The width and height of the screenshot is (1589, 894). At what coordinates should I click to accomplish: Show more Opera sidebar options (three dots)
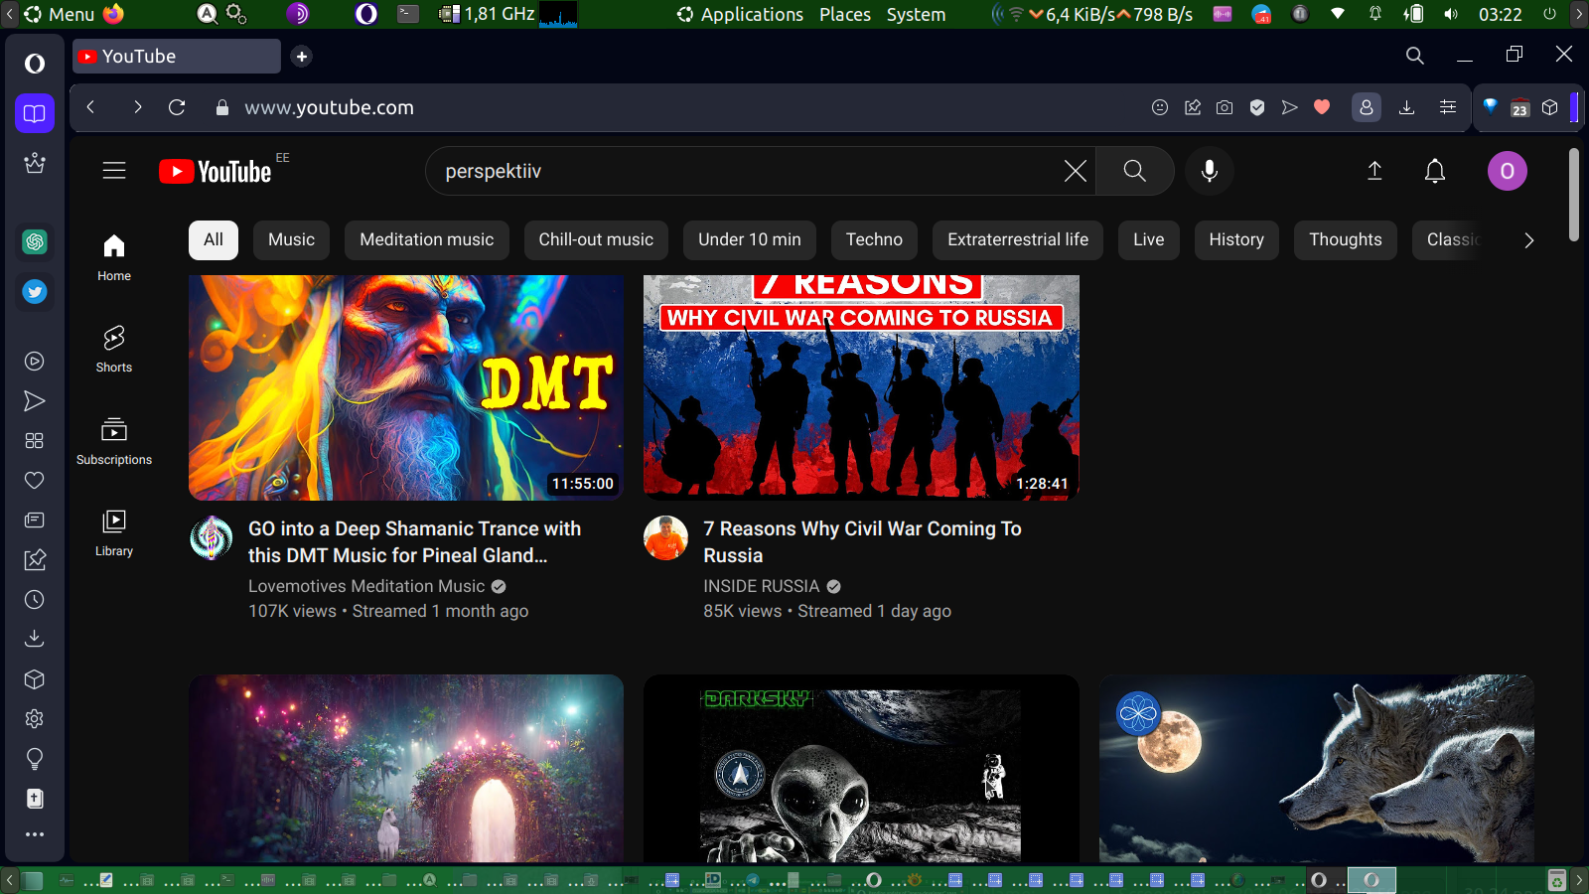(35, 834)
